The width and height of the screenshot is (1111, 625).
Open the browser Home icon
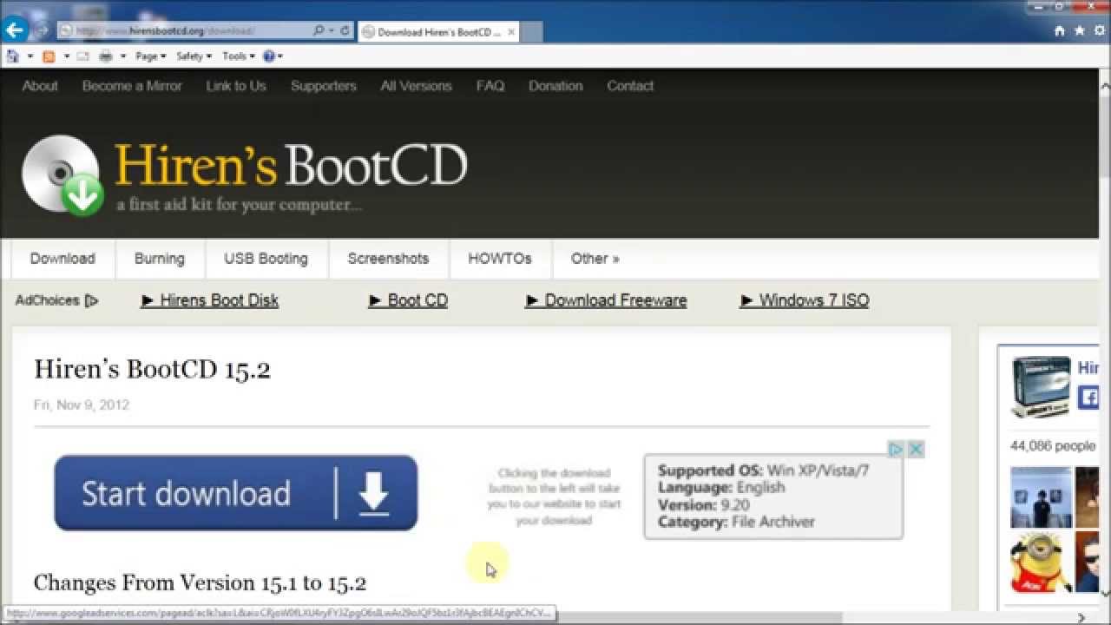click(1060, 30)
